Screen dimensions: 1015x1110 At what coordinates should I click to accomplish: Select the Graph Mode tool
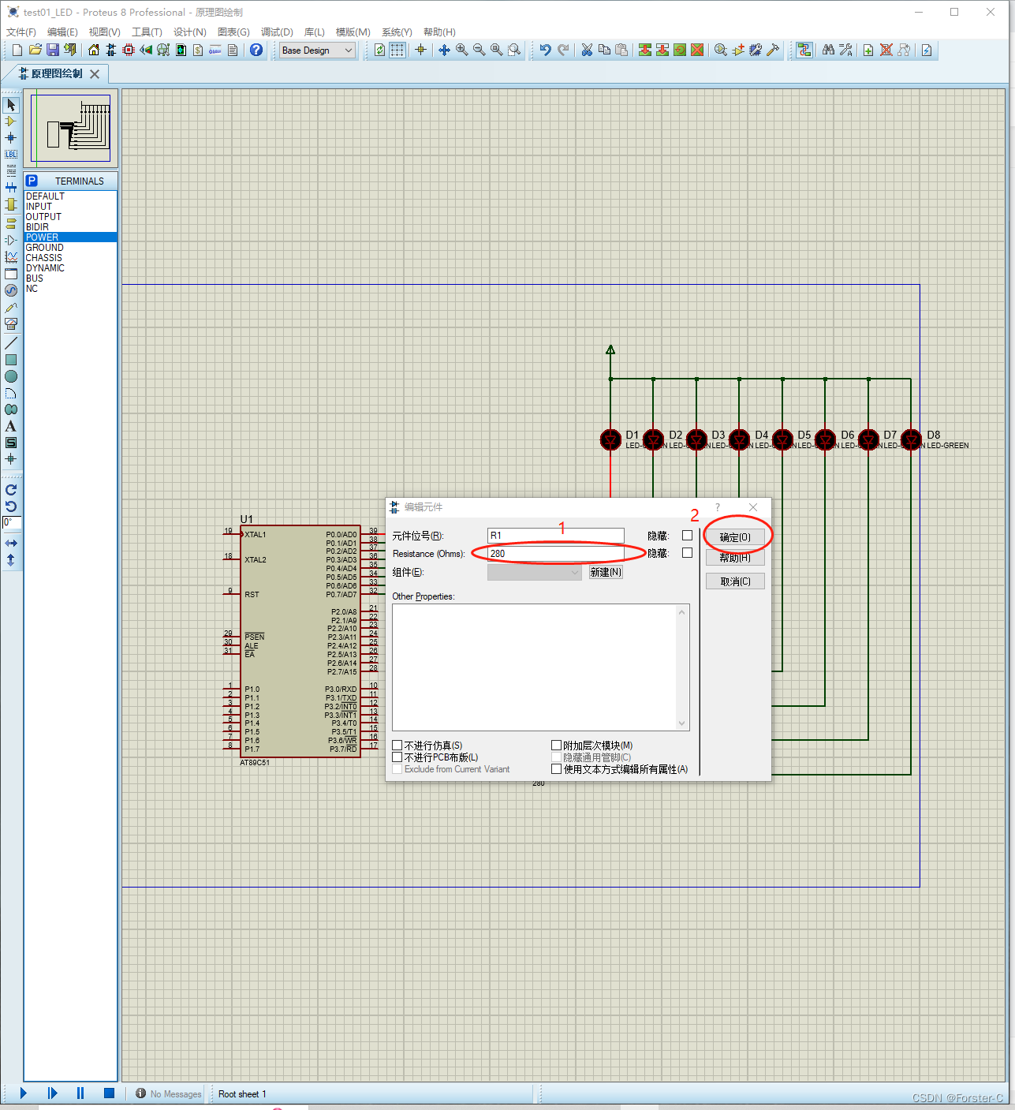(x=11, y=257)
